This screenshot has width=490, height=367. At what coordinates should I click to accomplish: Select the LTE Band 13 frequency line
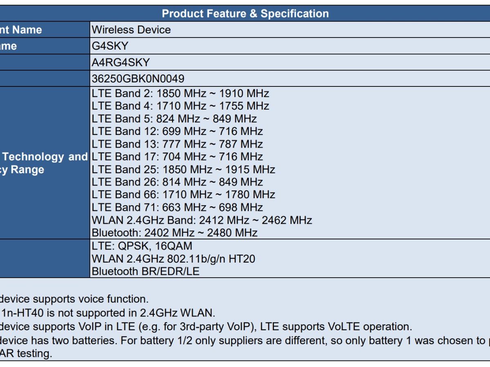177,144
